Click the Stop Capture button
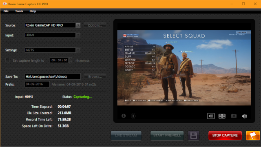Viewport: 261px width, 147px height. point(225,135)
